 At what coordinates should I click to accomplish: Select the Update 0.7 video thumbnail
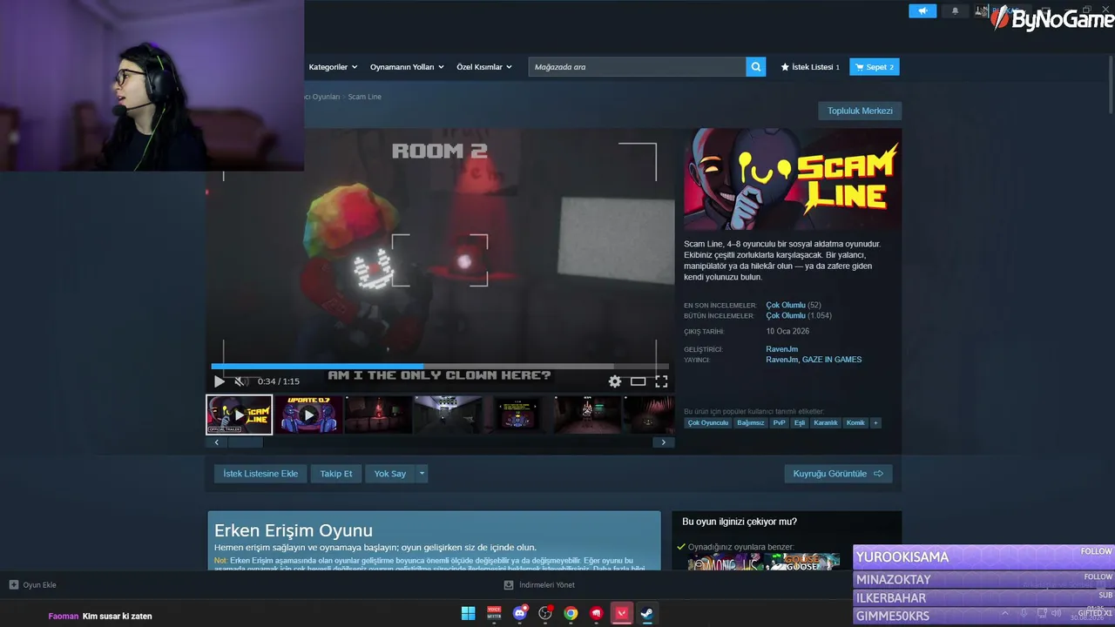pos(308,415)
